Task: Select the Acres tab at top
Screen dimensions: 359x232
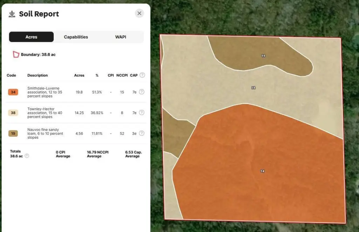Action: coord(31,37)
